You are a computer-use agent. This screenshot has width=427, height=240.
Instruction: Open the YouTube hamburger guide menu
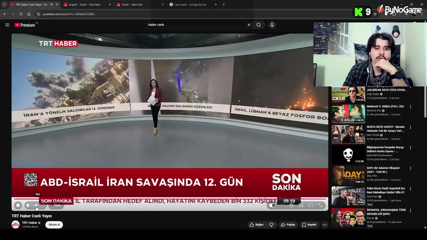click(x=7, y=25)
